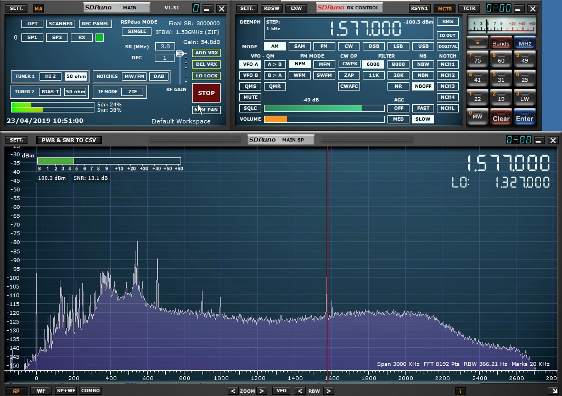Toggle IQ OUT

[x=448, y=35]
